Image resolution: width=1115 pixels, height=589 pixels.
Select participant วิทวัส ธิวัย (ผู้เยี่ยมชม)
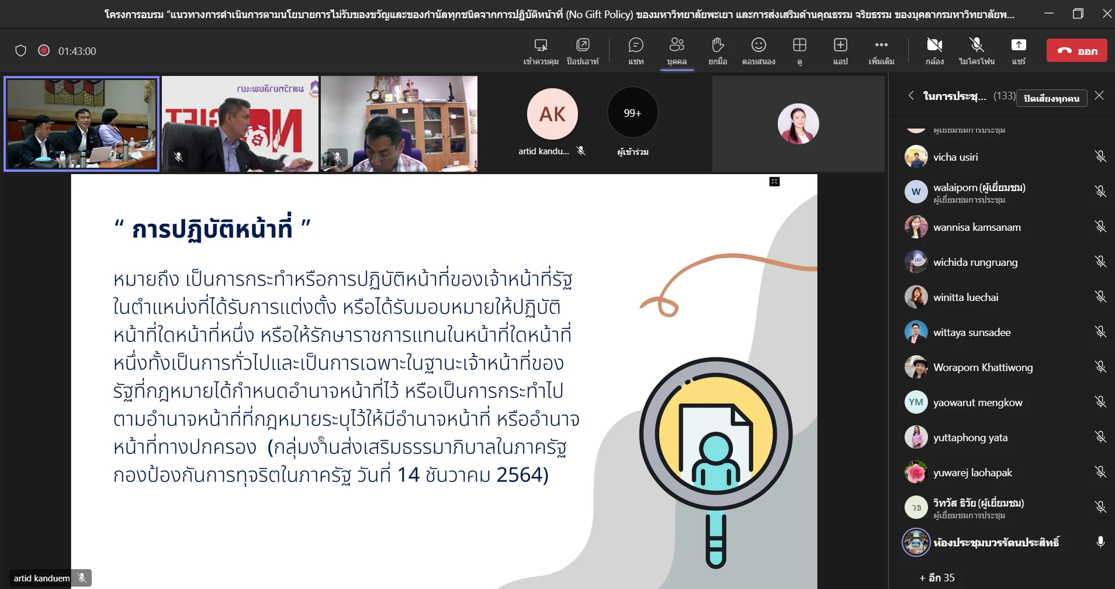pyautogui.click(x=1002, y=507)
